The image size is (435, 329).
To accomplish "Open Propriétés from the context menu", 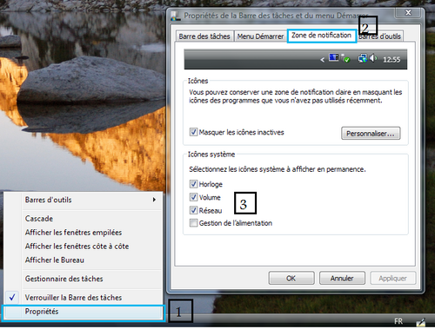I will point(84,312).
